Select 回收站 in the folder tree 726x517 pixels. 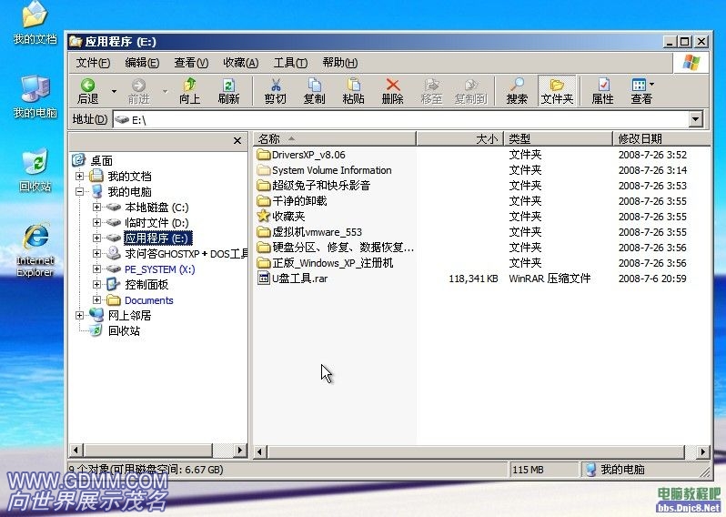click(124, 330)
